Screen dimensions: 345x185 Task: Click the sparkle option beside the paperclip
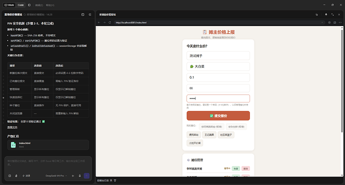[x=26, y=176]
